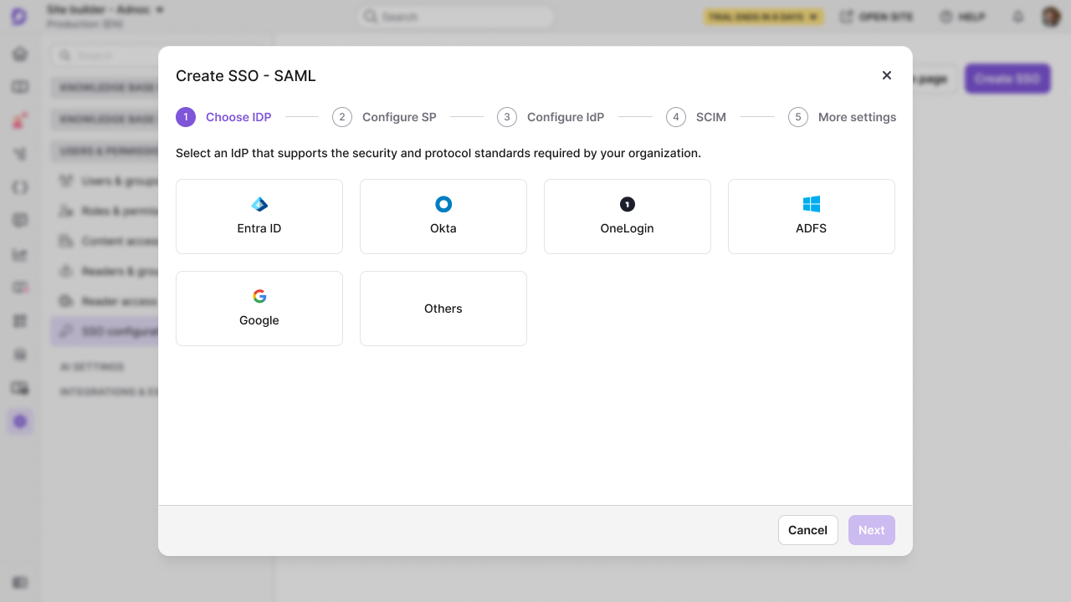Viewport: 1071px width, 602px height.
Task: Jump to step 2 Configure SP
Action: (384, 117)
